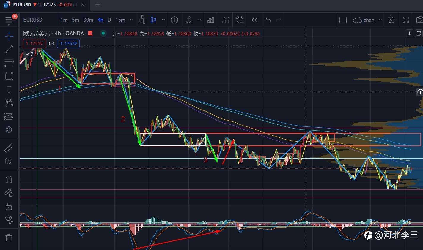Click the 高=1.18928 high value
This screenshot has width=423, height=250.
click(x=152, y=34)
